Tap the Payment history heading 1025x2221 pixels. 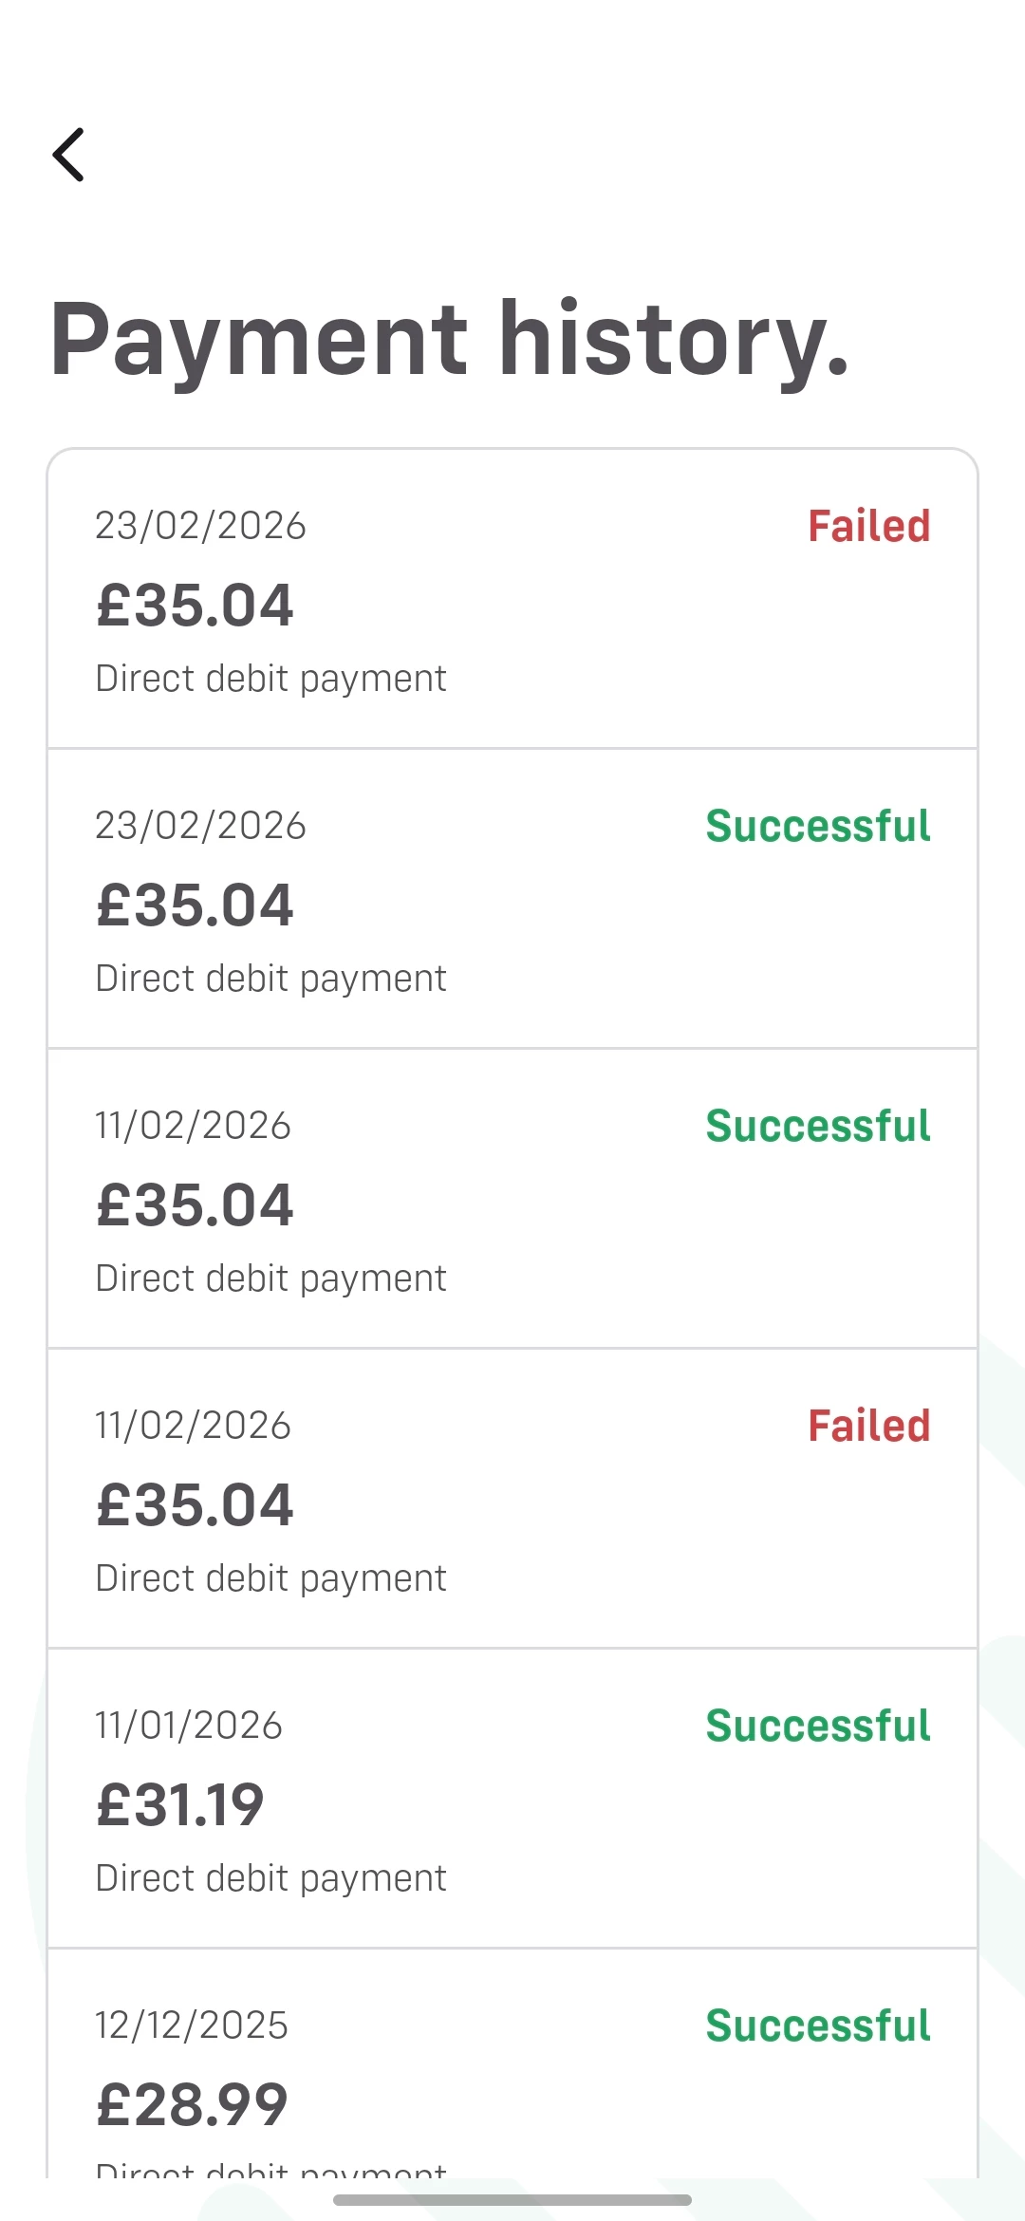point(449,340)
